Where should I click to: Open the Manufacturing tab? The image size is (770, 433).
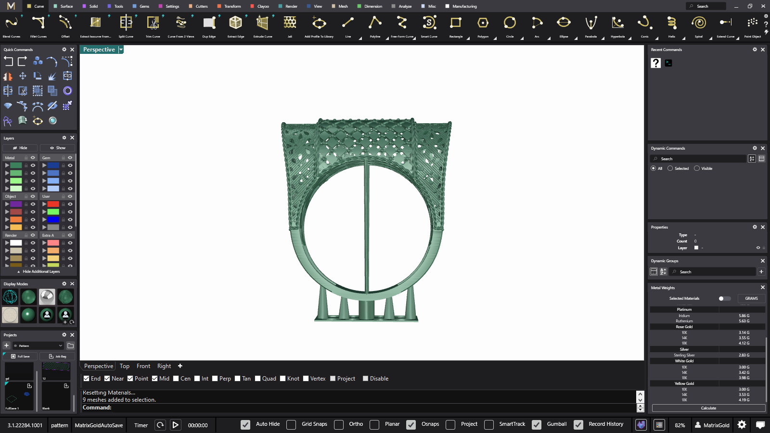pos(461,6)
